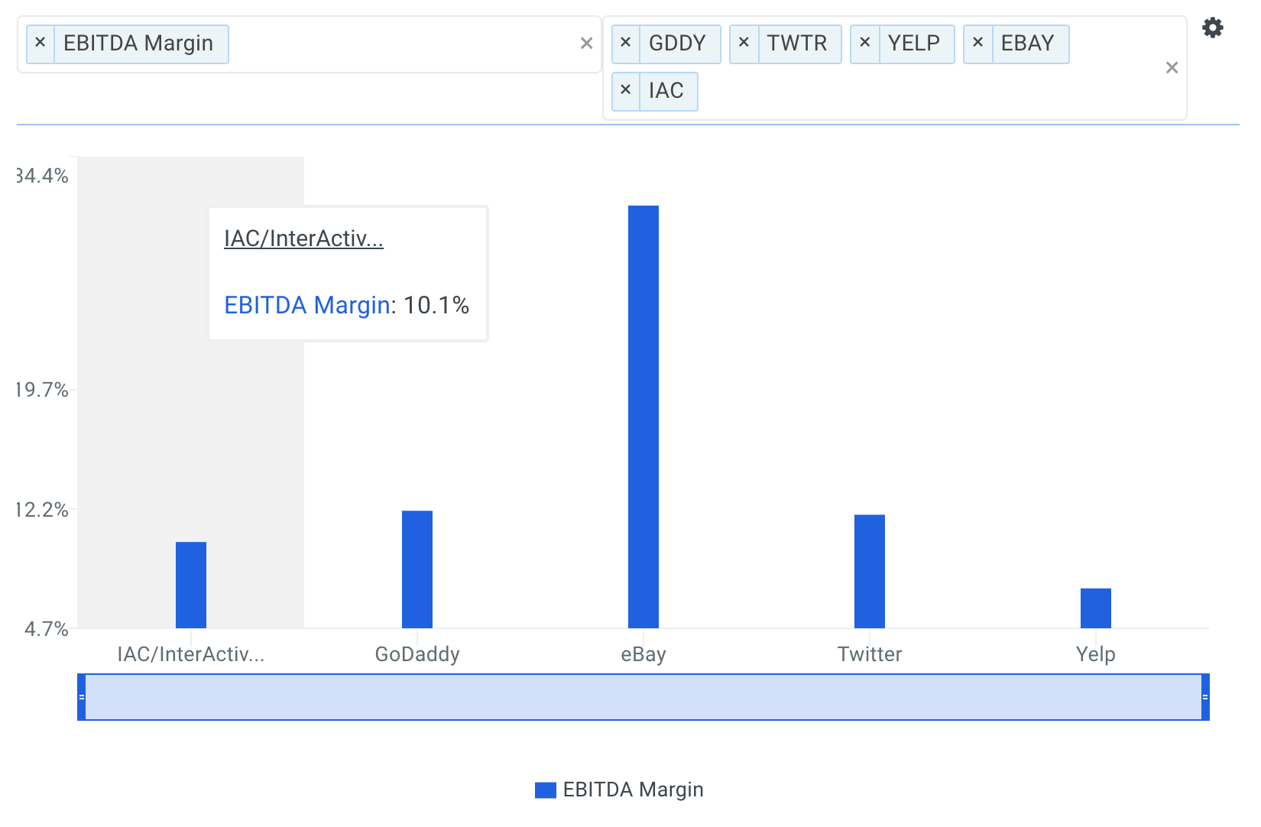Remove GDDY ticker tag
The image size is (1261, 827).
(625, 43)
